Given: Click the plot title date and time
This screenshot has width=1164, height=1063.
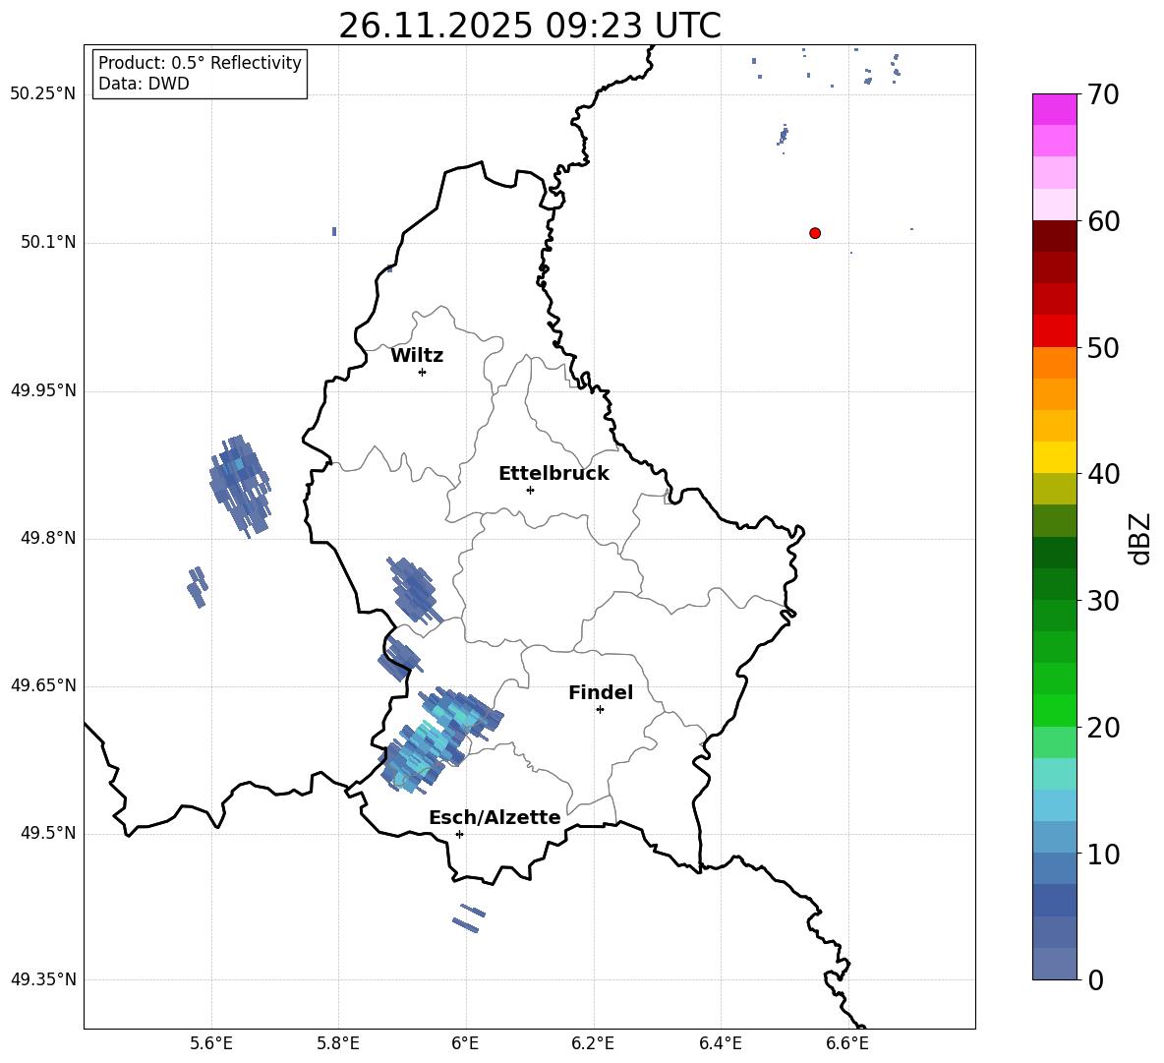Looking at the screenshot, I should [x=530, y=26].
